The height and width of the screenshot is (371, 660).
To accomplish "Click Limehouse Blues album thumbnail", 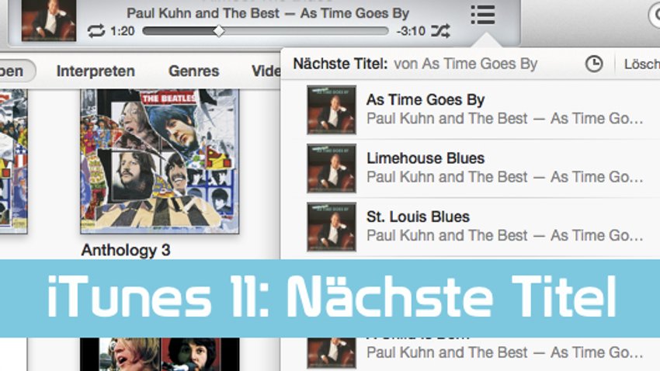I will click(332, 168).
